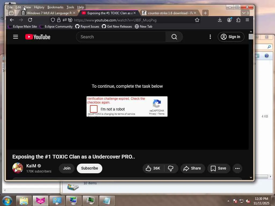
Task: Click the Sign in button
Action: tap(231, 37)
